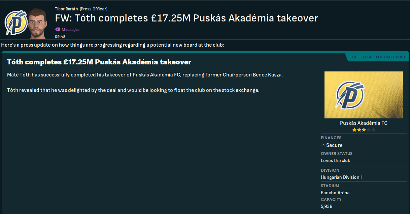
Task: Click the green arrow beside Secure
Action: tap(323, 145)
